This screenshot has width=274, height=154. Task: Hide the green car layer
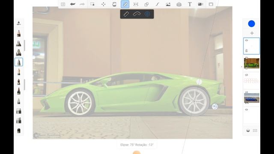point(247,57)
